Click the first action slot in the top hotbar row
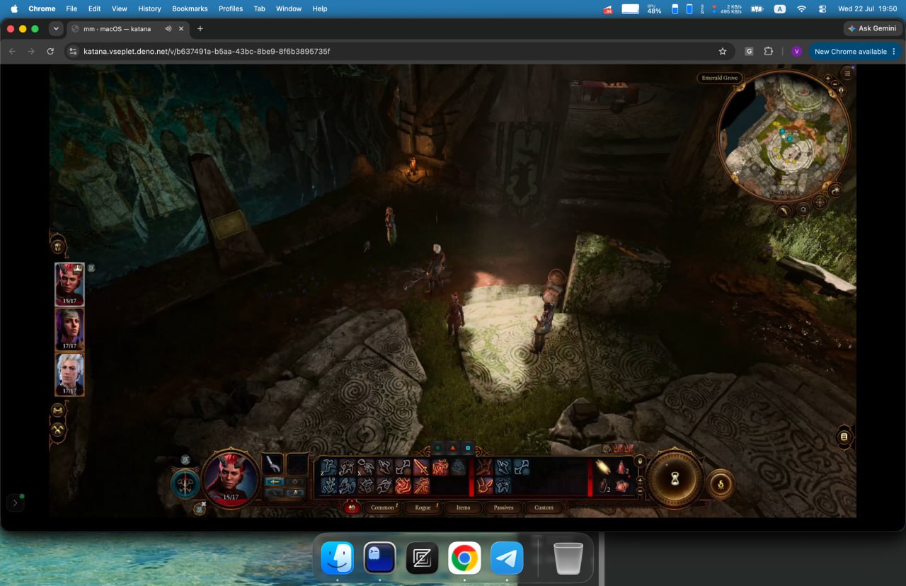 (x=328, y=467)
